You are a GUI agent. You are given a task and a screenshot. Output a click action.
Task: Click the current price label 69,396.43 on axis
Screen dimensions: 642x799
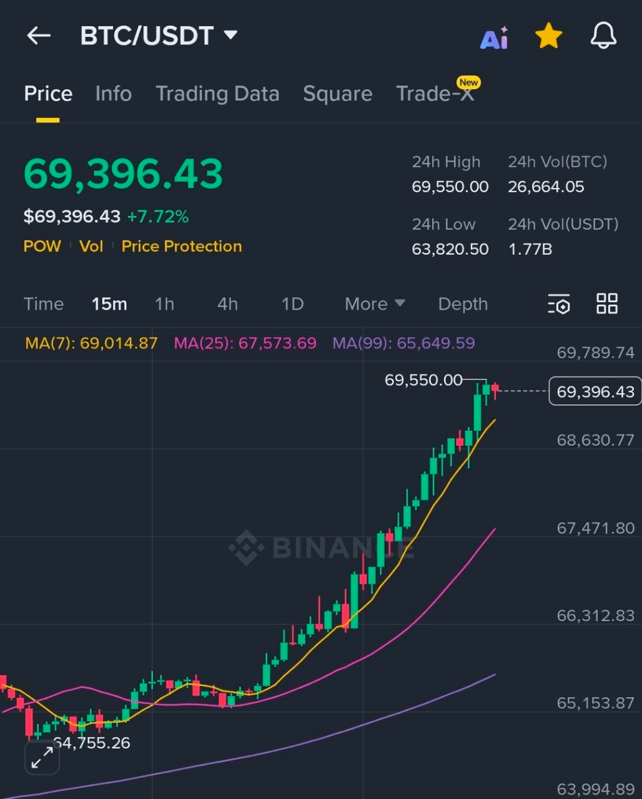(x=595, y=391)
